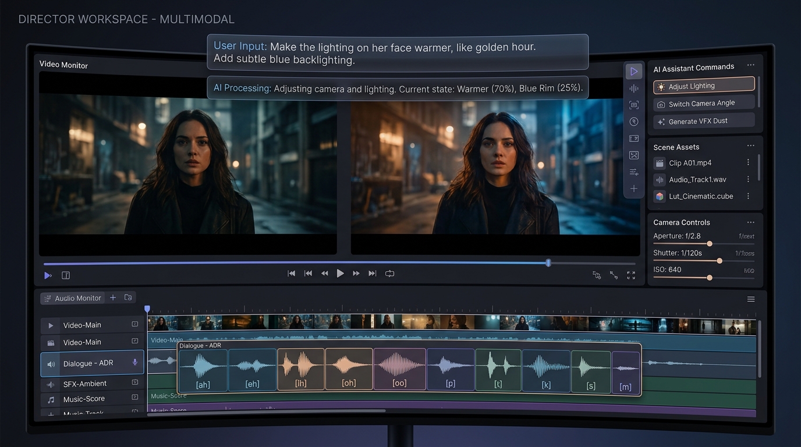
Task: Open the options for Audio_Track1.wav
Action: click(x=748, y=179)
